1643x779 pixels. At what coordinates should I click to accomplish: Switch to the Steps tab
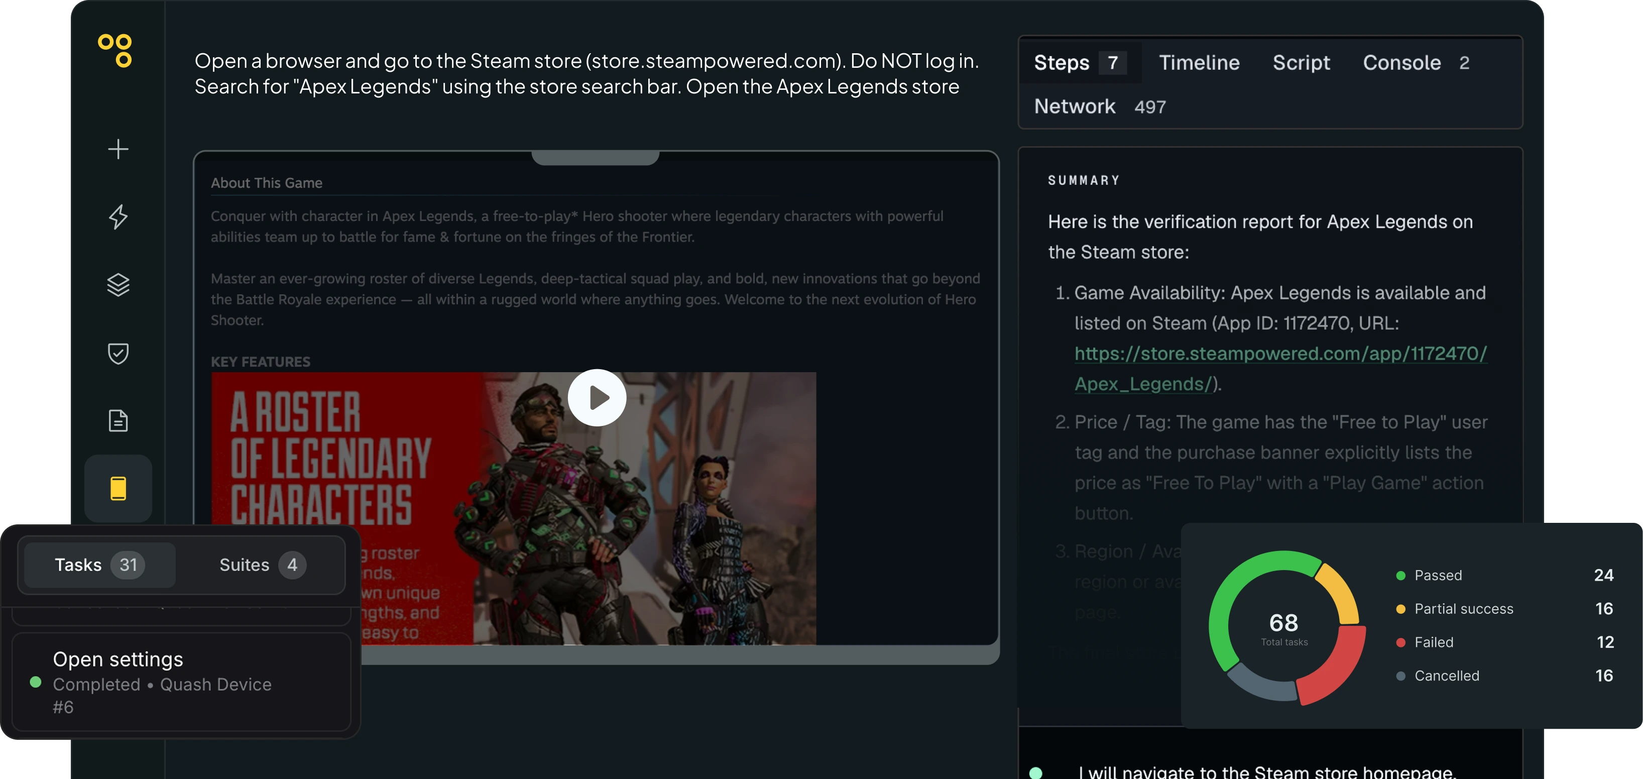click(1080, 62)
